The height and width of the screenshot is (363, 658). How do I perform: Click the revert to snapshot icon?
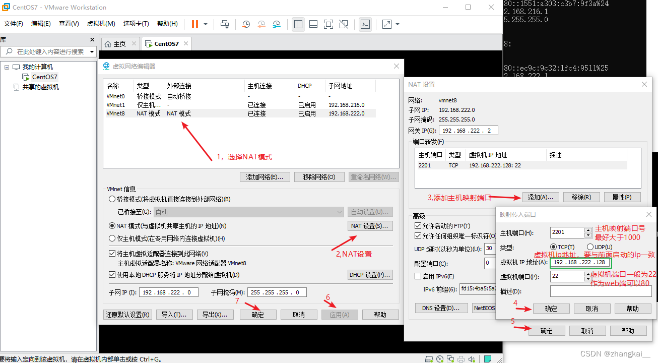click(x=261, y=24)
